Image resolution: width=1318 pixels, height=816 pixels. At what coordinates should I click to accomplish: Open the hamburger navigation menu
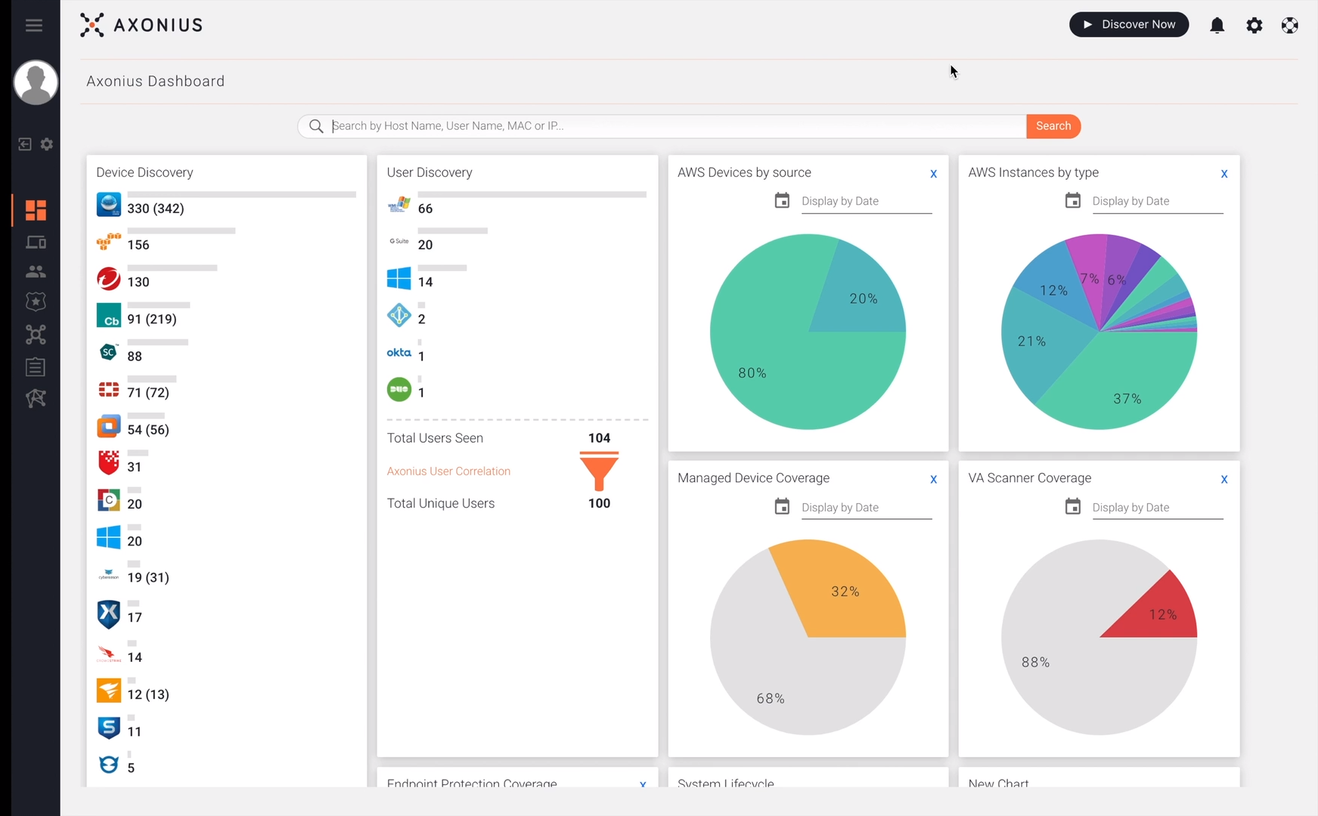(34, 26)
